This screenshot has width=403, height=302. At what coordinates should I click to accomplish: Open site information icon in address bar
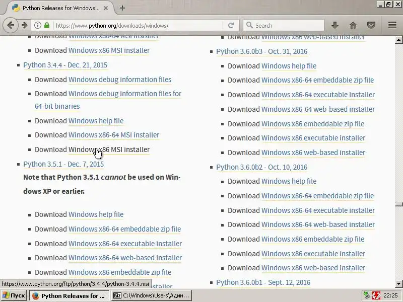[x=38, y=25]
